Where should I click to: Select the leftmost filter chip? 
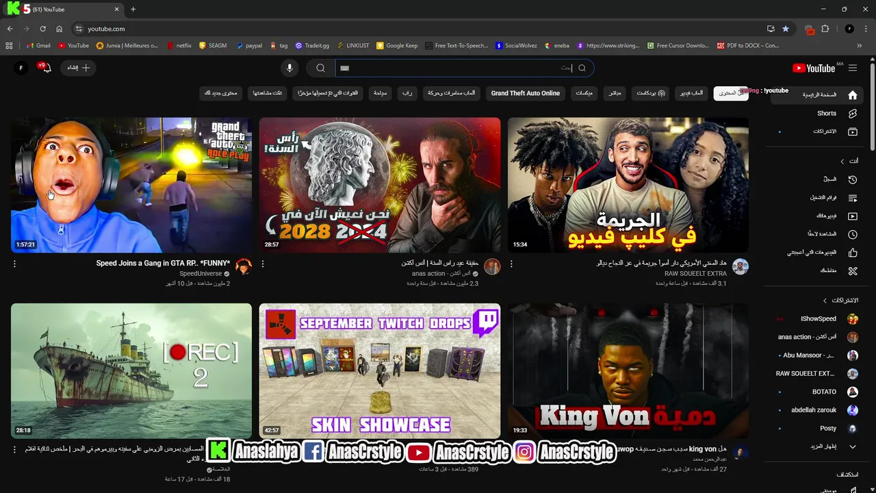coord(220,93)
